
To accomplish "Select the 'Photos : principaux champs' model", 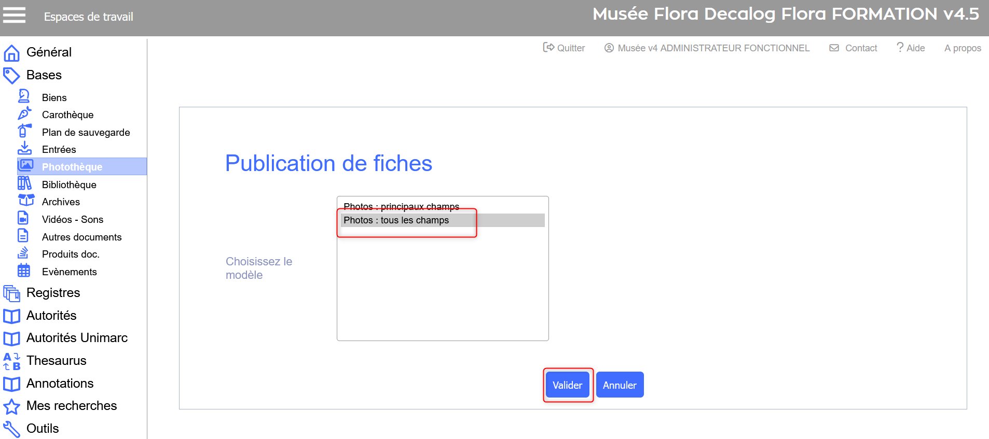I will pos(401,206).
